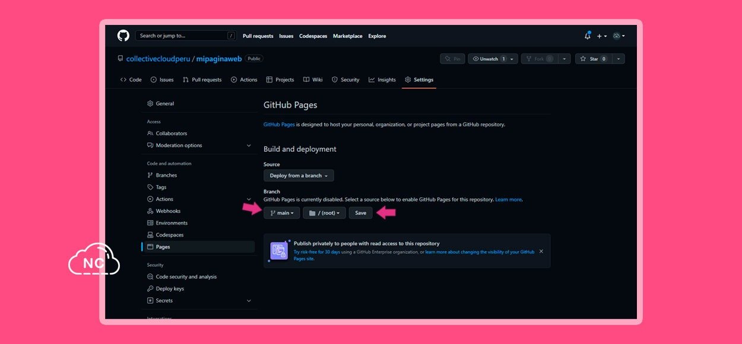This screenshot has height=344, width=742.
Task: Switch to the Actions tab
Action: [x=244, y=79]
